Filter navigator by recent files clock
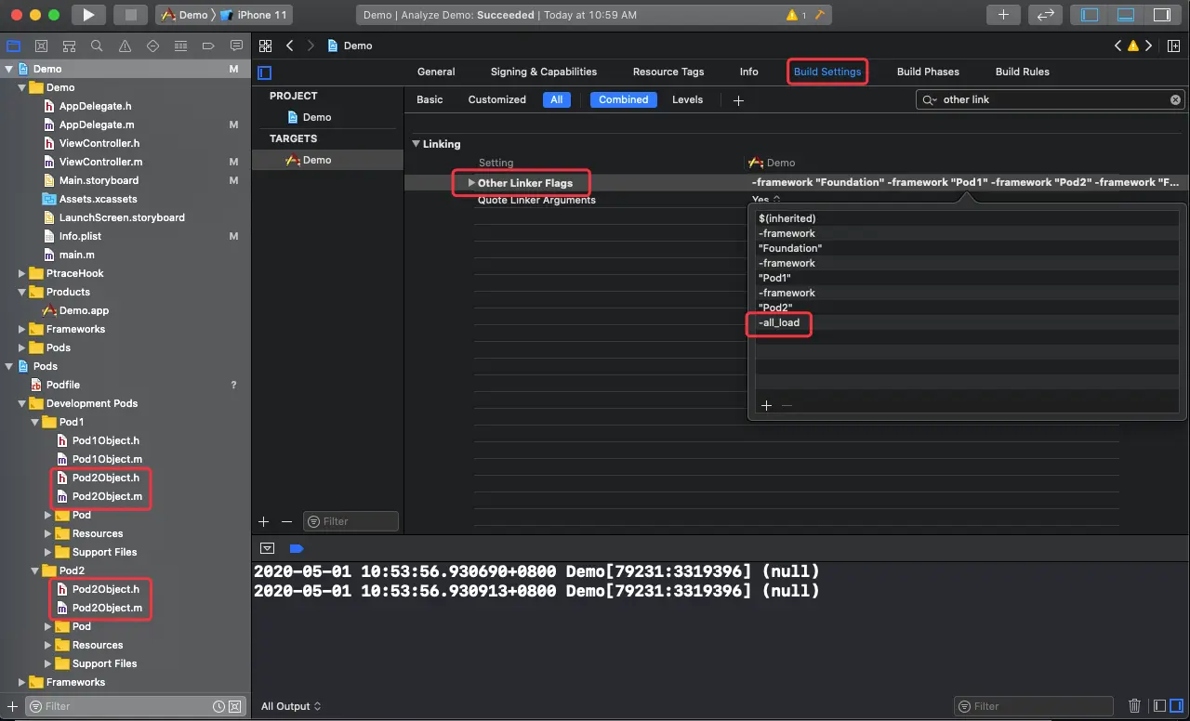1190x721 pixels. [218, 706]
